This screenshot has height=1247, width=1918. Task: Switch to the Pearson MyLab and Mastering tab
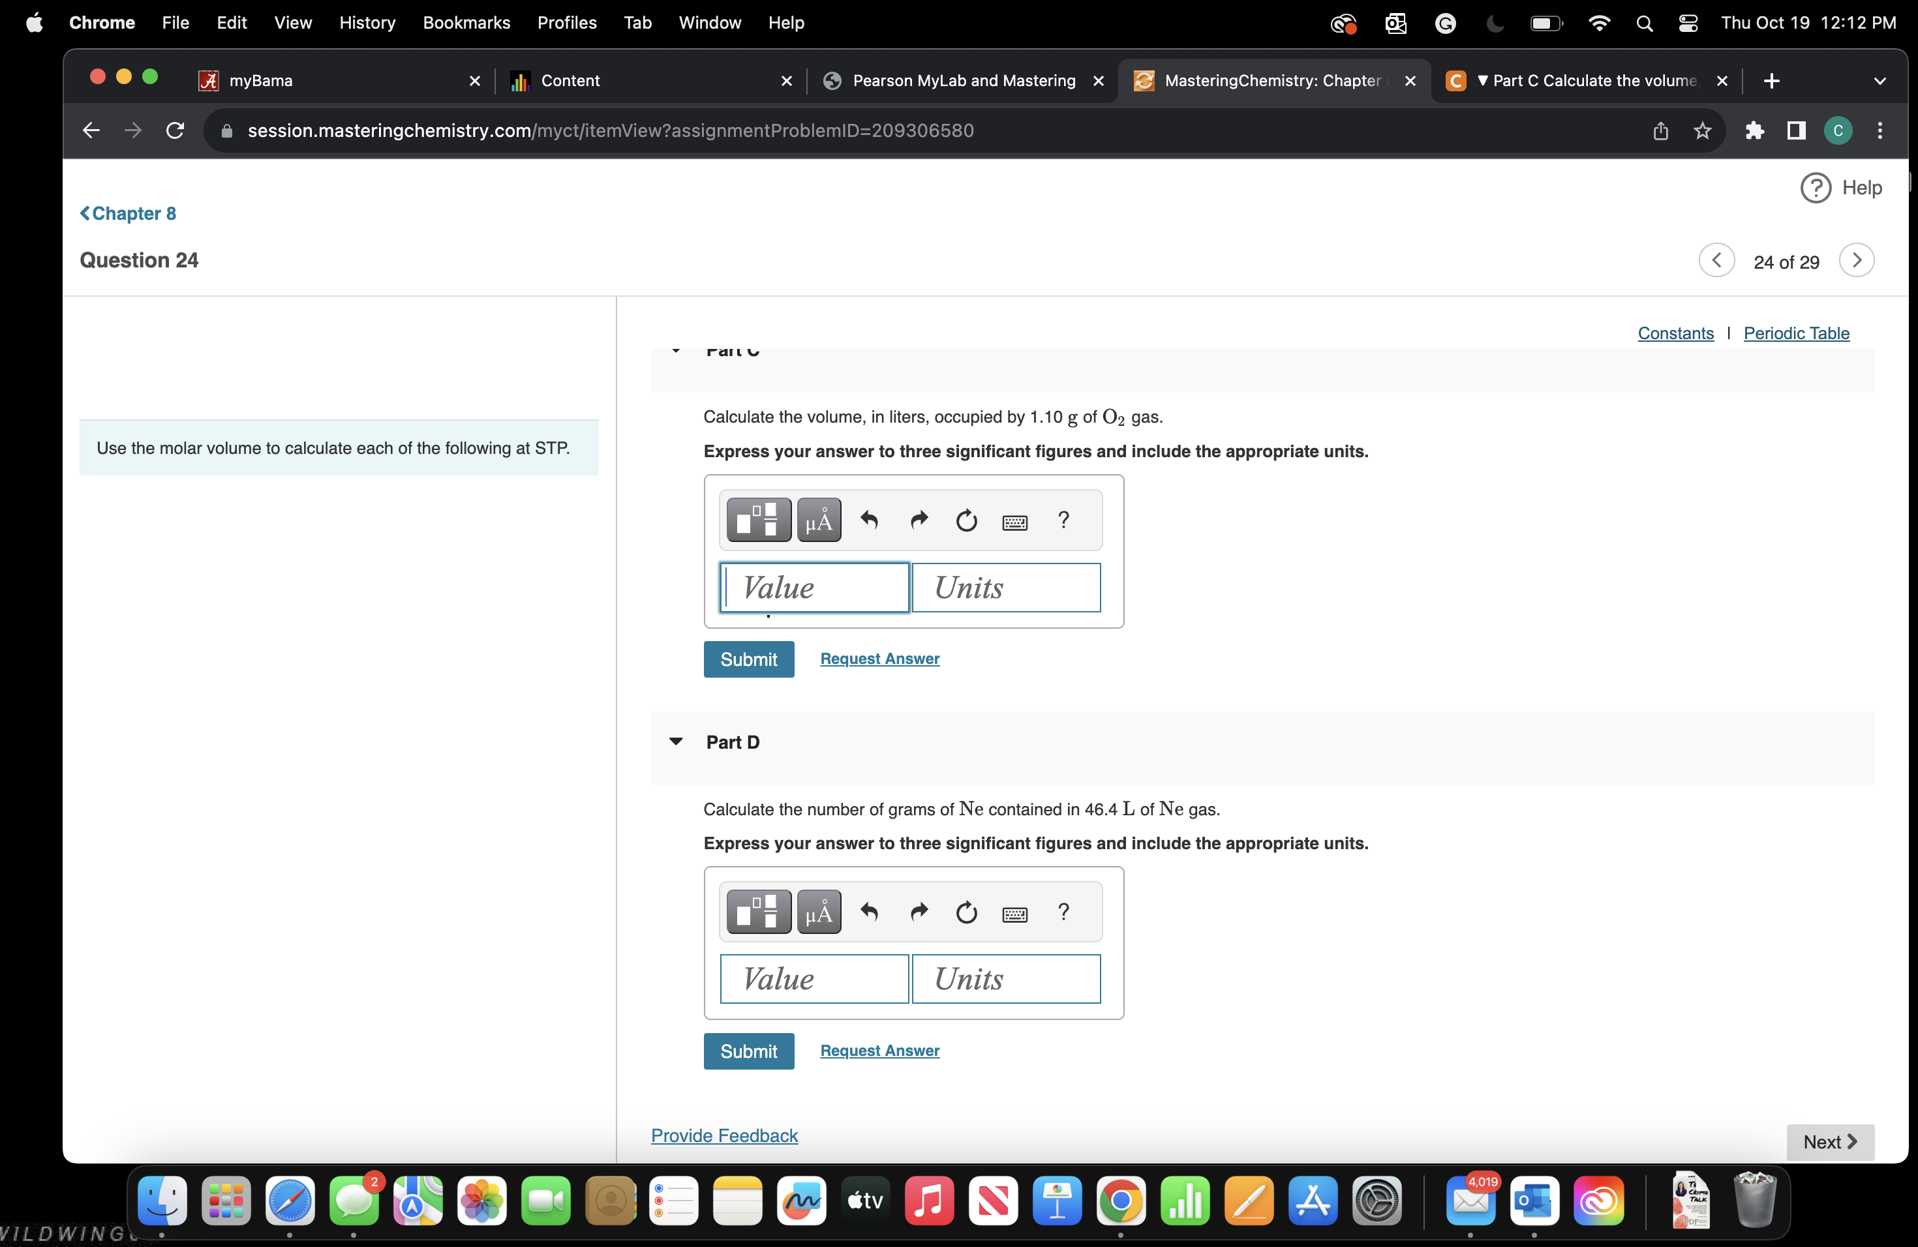pos(962,81)
